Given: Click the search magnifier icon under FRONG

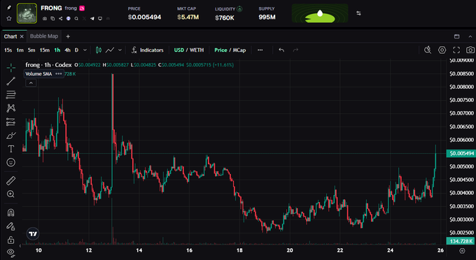Looking at the screenshot, I should click(x=76, y=18).
